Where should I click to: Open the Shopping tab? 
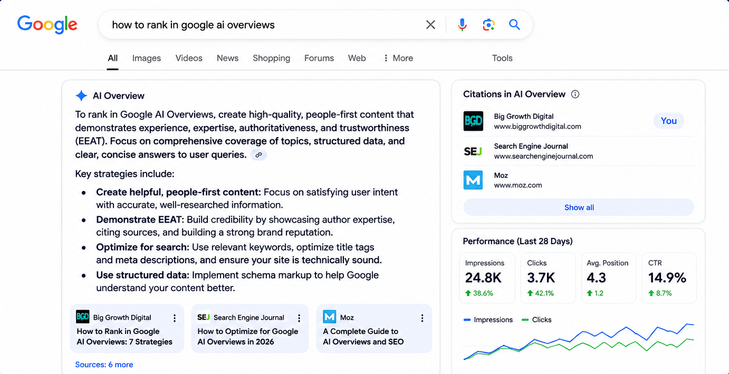click(272, 58)
